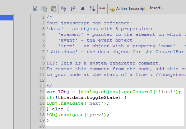Click the 'To remove this comment' line 10

116,69
